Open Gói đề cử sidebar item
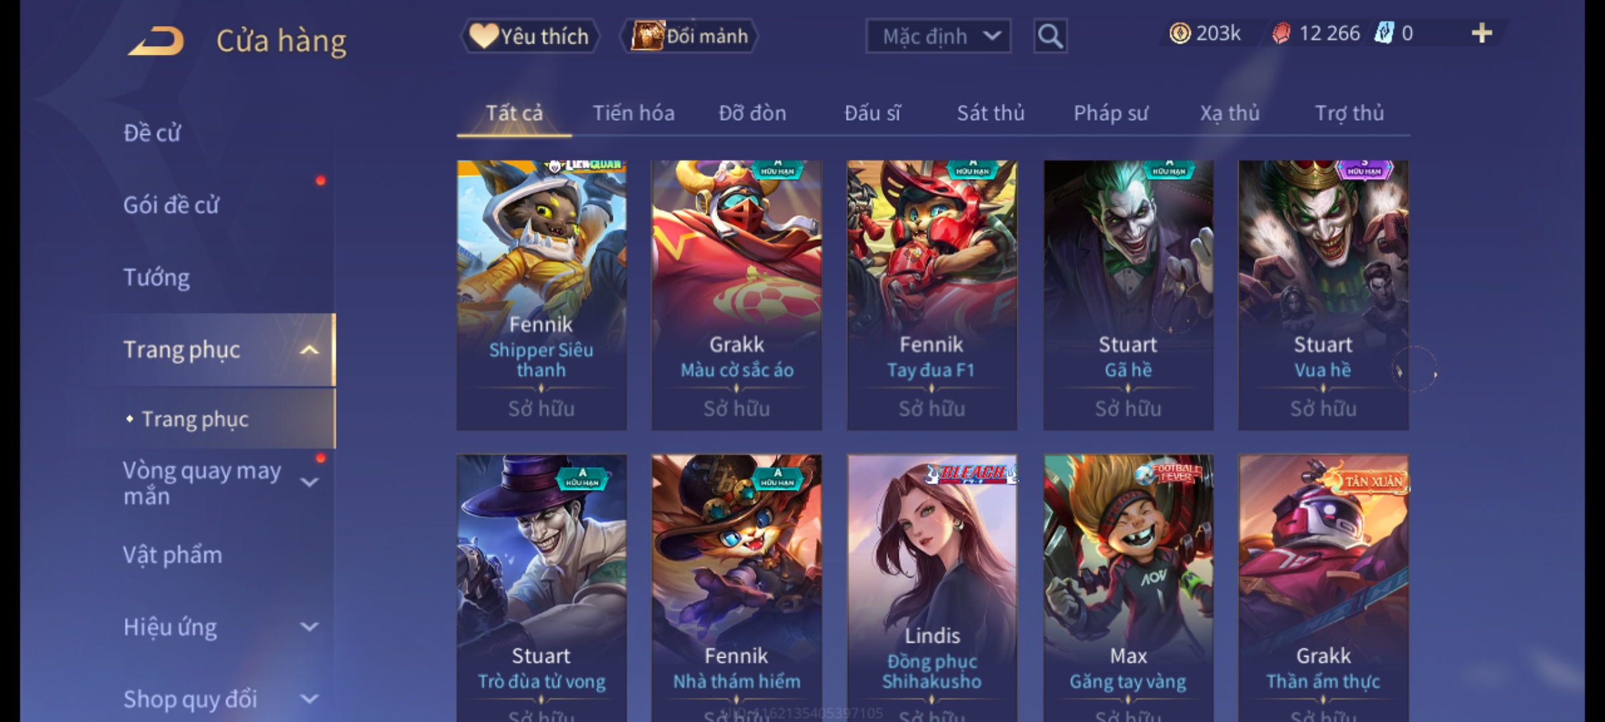The height and width of the screenshot is (722, 1605). 171,205
